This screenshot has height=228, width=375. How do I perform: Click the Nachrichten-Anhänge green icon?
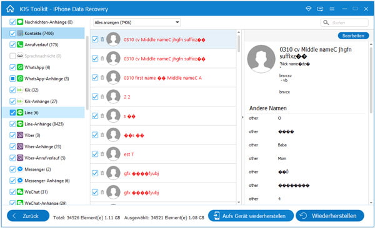(x=20, y=22)
